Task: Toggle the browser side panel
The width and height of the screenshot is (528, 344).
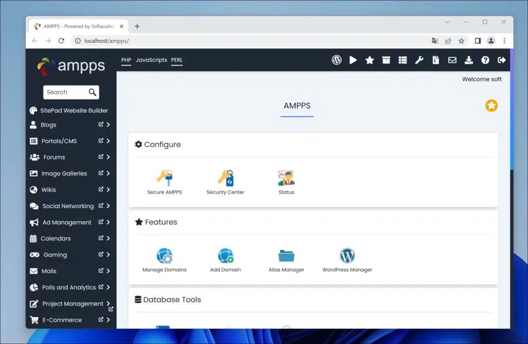Action: 478,40
